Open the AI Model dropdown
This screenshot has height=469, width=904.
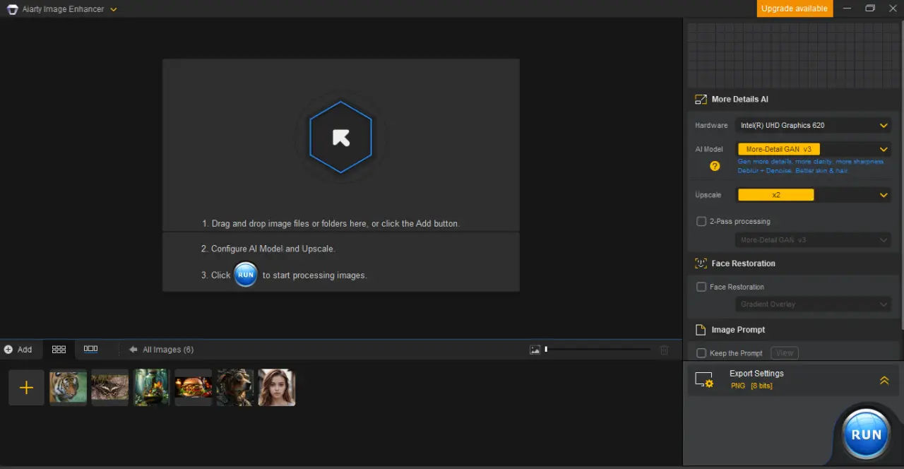(x=813, y=149)
